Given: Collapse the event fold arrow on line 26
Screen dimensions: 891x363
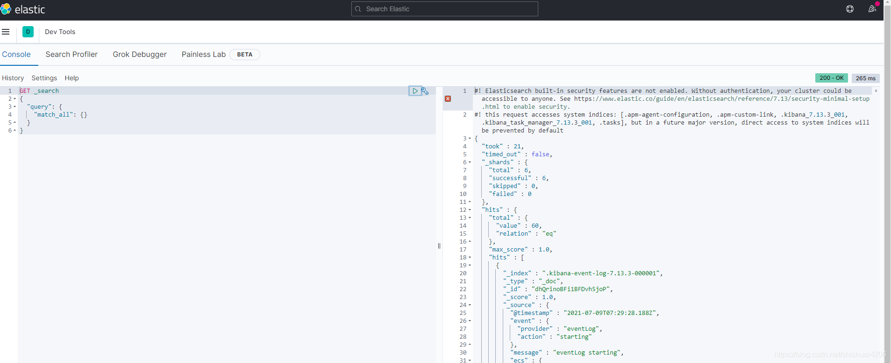Looking at the screenshot, I should (470, 321).
